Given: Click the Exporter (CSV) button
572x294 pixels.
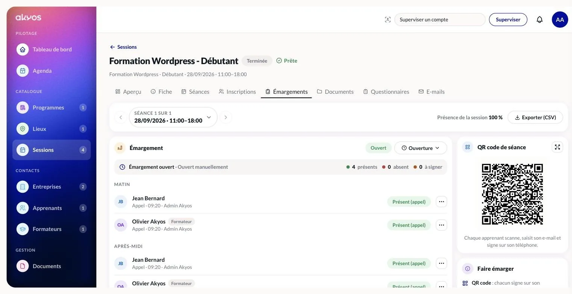Looking at the screenshot, I should pyautogui.click(x=535, y=117).
